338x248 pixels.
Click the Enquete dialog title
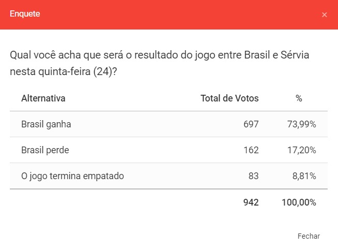coord(25,14)
